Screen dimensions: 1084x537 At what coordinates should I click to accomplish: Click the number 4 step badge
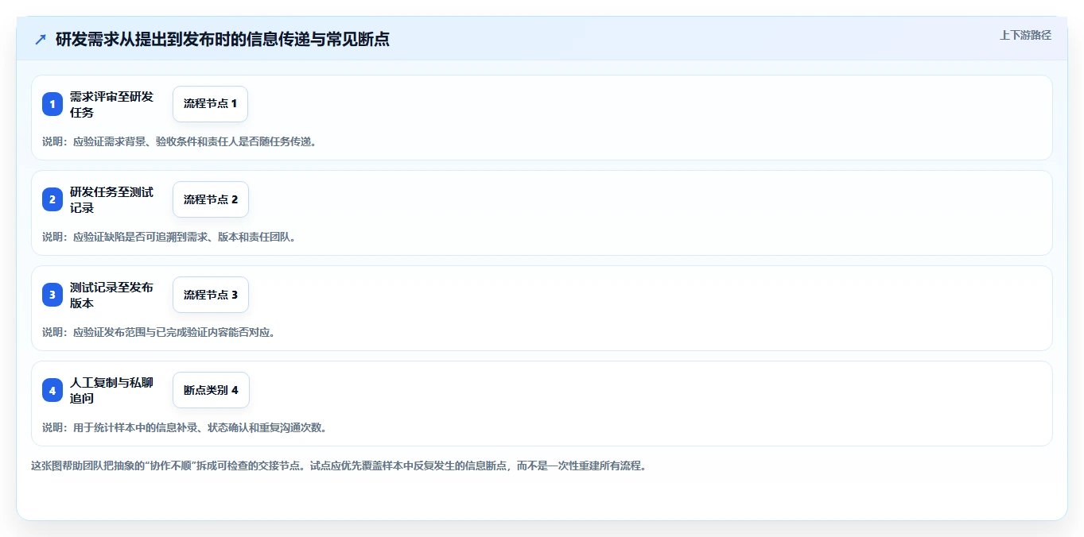52,390
